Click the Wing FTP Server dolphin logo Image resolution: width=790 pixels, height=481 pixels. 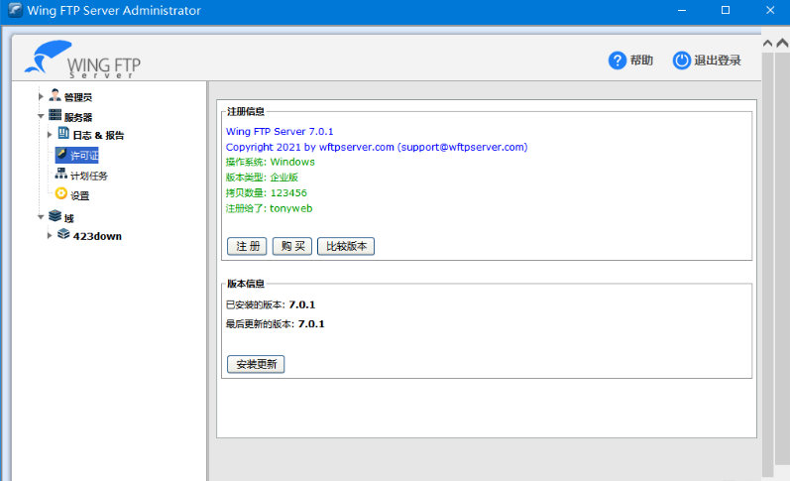[83, 60]
